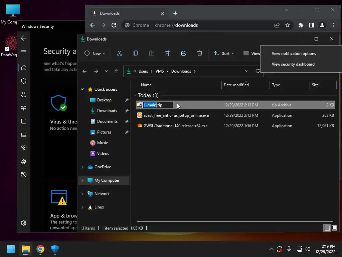Image resolution: width=342 pixels, height=257 pixels.
Task: Open Downloads in Quick access sidebar
Action: 107,111
